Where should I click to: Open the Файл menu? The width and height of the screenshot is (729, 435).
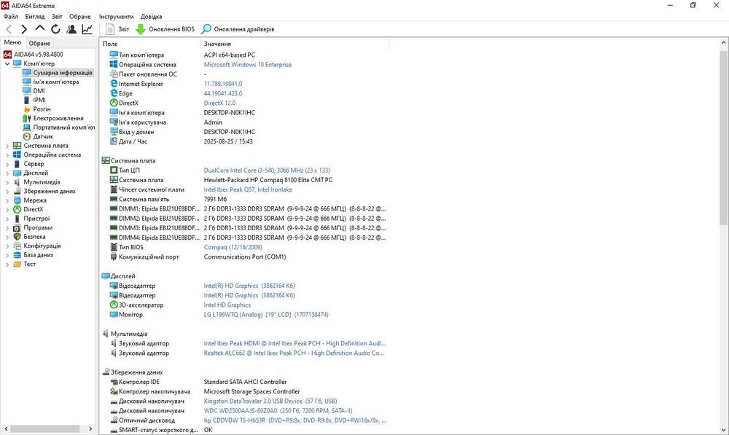pyautogui.click(x=11, y=16)
